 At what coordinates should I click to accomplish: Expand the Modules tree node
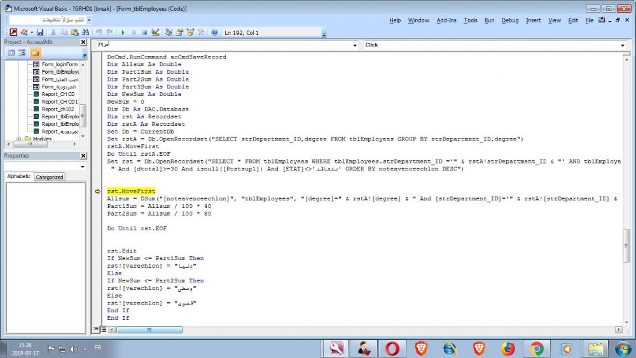tap(19, 139)
